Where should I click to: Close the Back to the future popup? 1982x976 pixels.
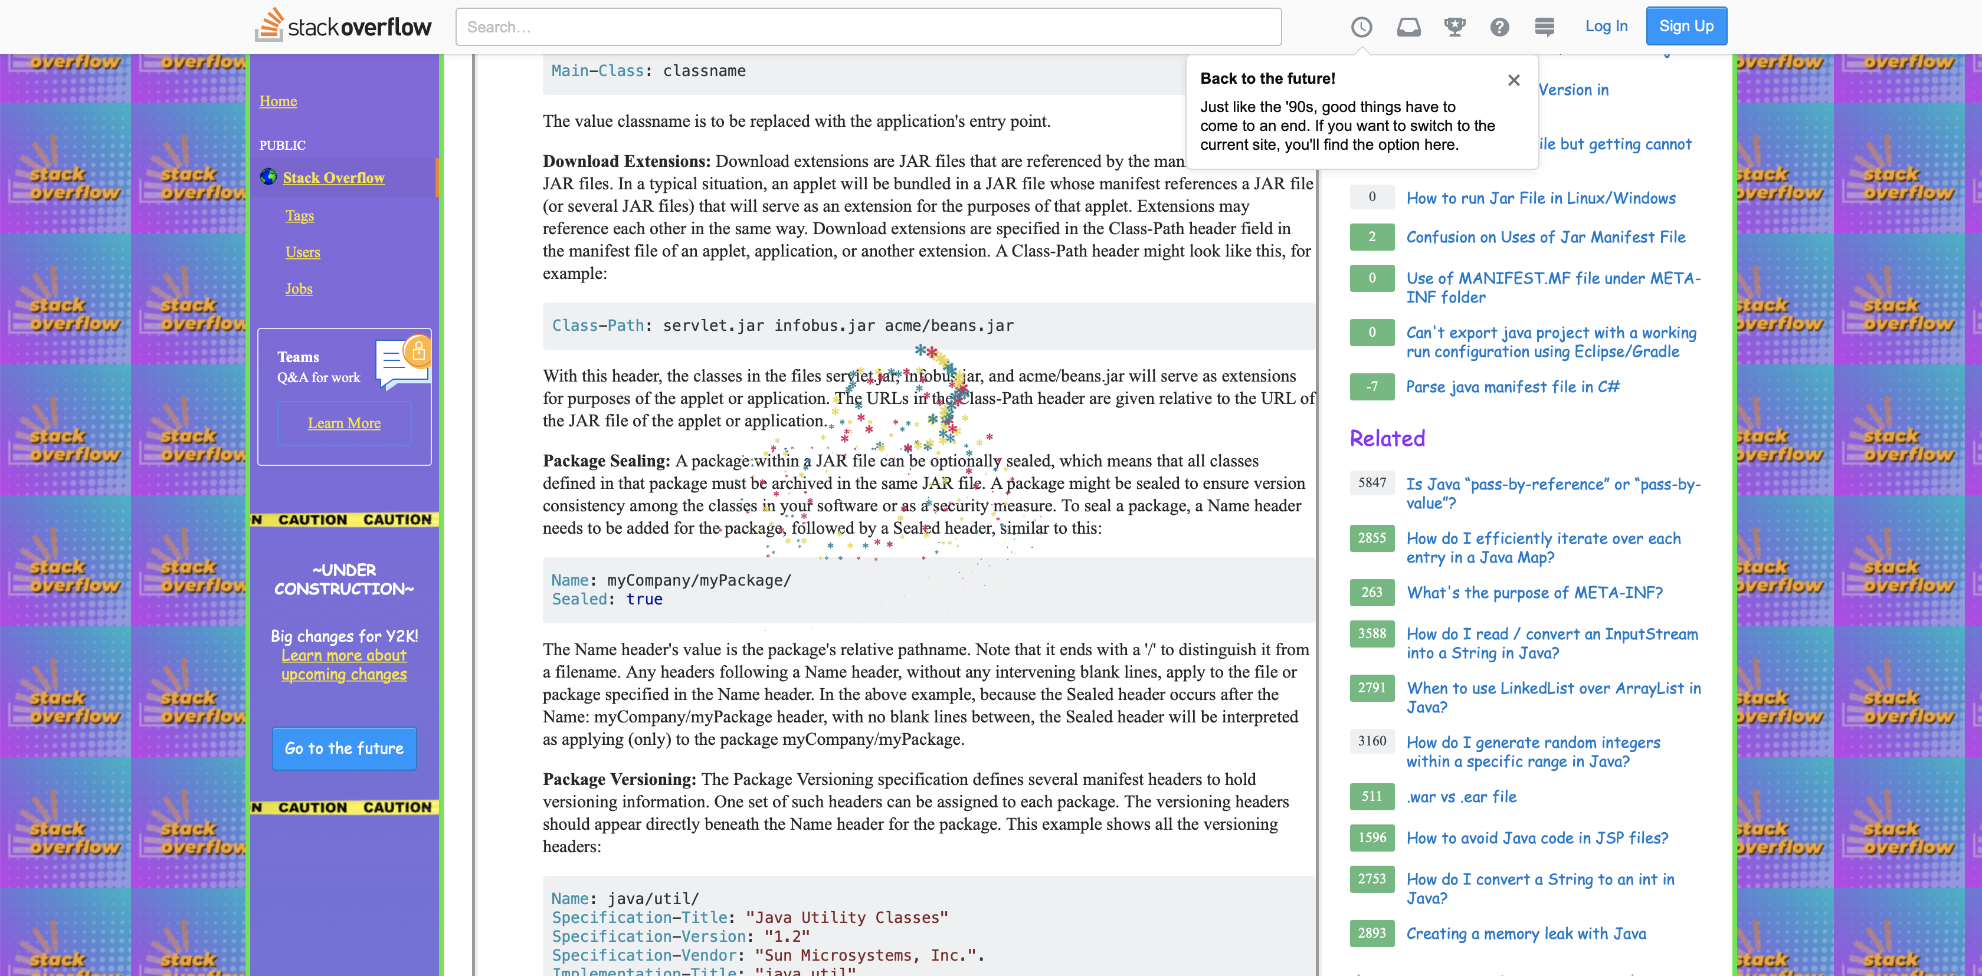pos(1513,80)
